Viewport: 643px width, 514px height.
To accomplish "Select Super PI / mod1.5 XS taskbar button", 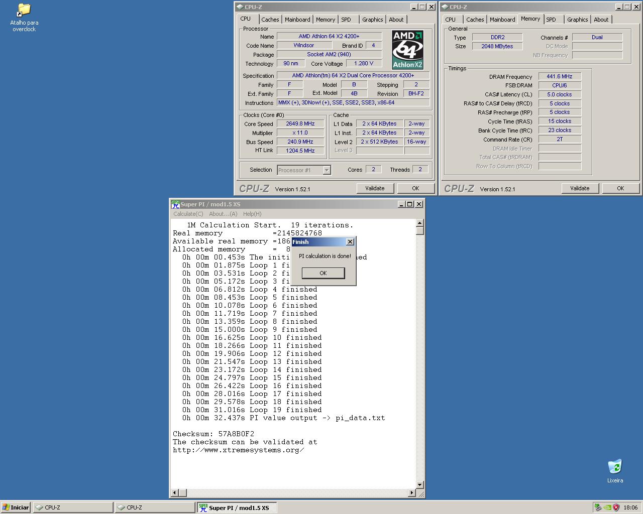I will tap(236, 507).
